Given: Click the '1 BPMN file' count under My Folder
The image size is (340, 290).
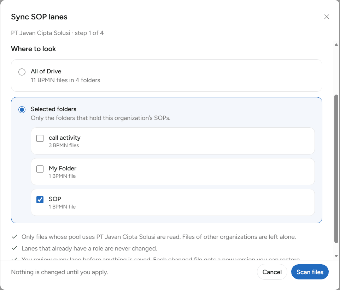Looking at the screenshot, I should (62, 176).
